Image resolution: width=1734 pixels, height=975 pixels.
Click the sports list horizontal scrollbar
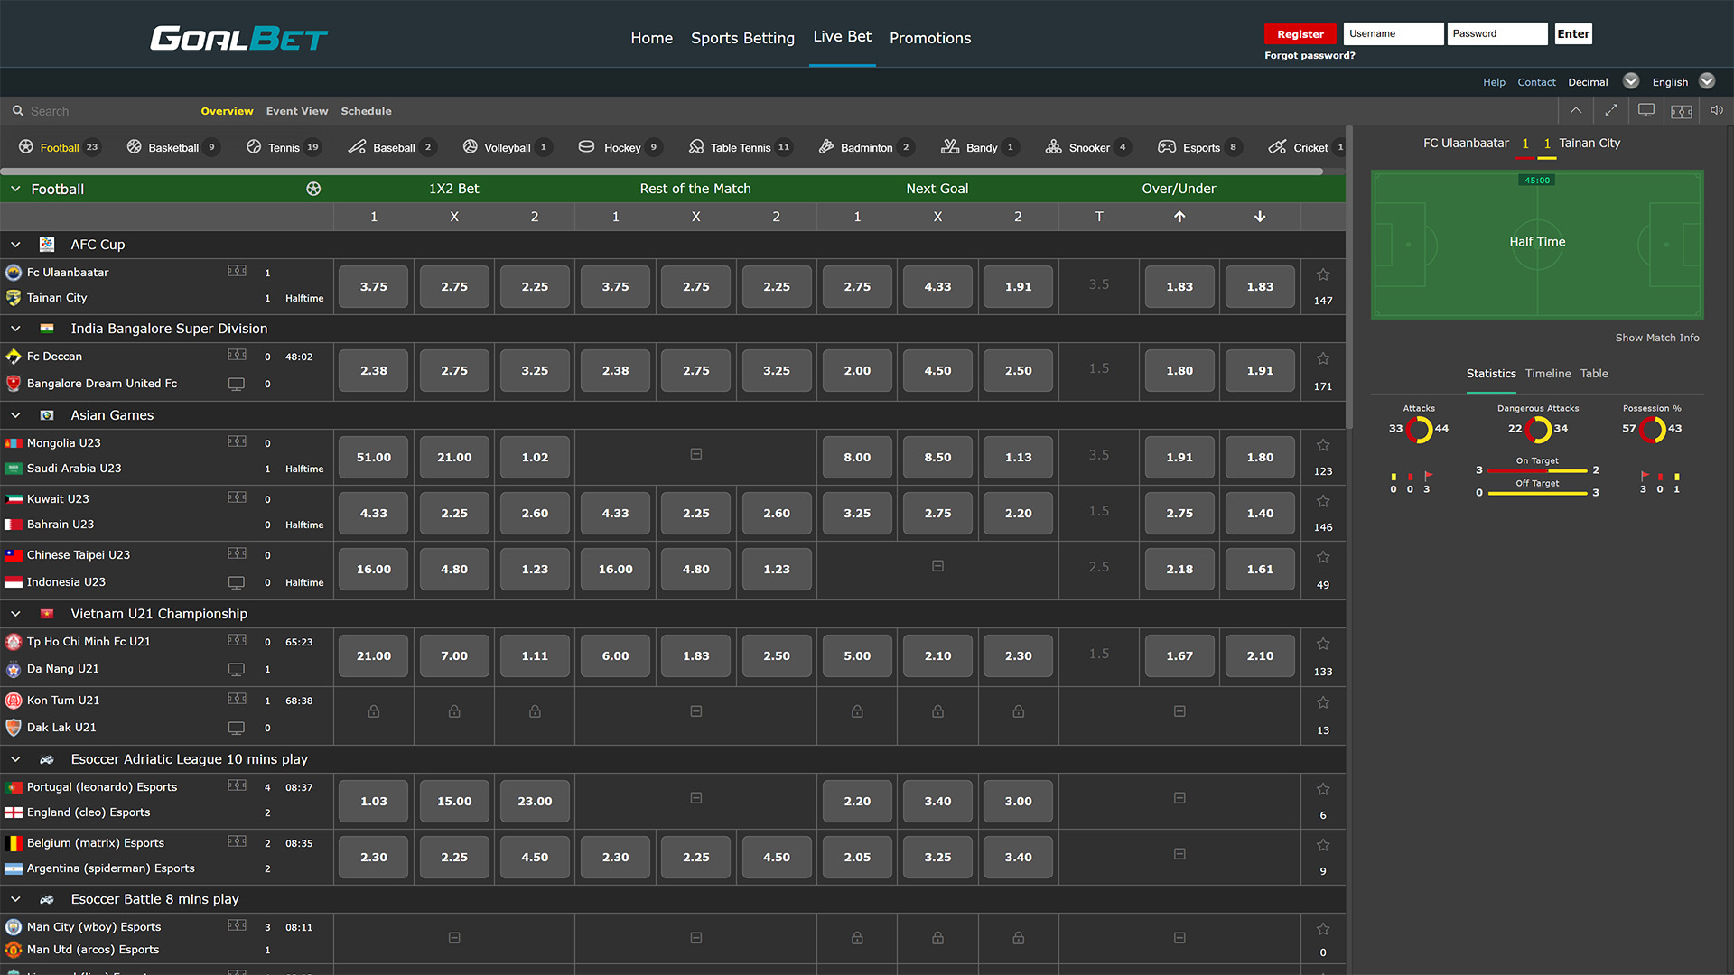point(662,171)
